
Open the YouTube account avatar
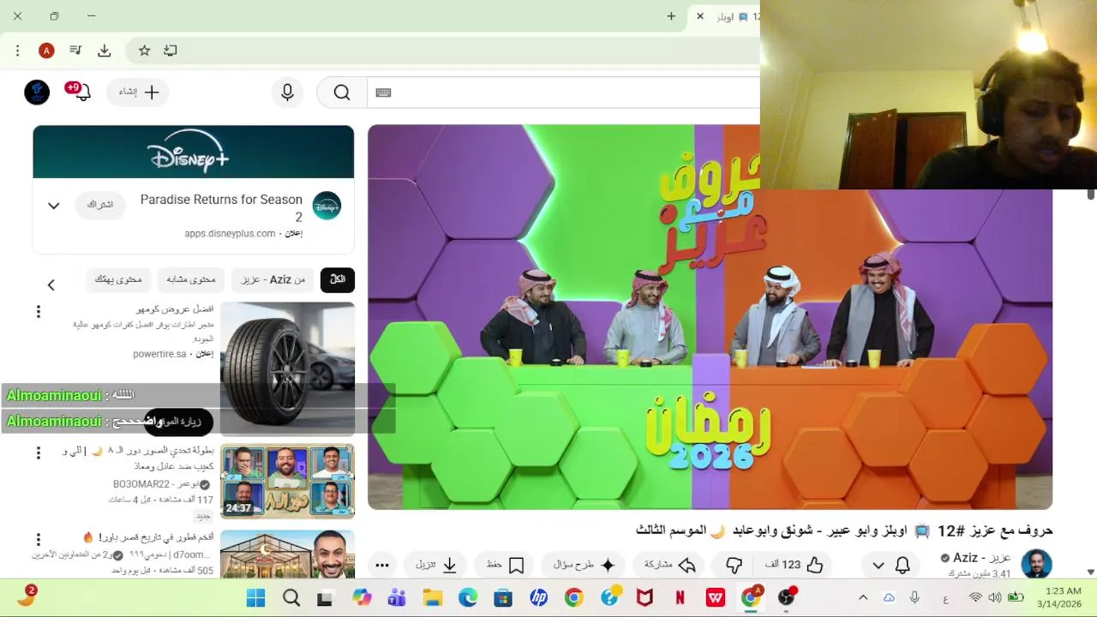[37, 93]
